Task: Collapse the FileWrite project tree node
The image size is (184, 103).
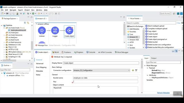Action: [2, 25]
